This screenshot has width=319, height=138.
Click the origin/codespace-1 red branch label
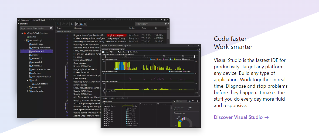coord(116,35)
